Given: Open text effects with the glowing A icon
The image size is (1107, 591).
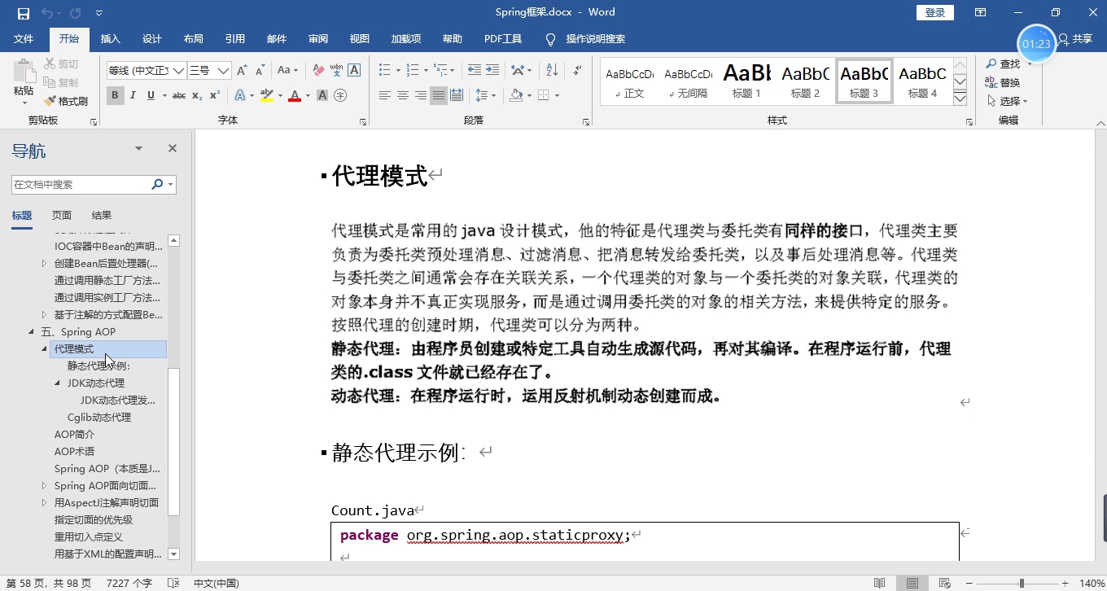Looking at the screenshot, I should click(240, 95).
